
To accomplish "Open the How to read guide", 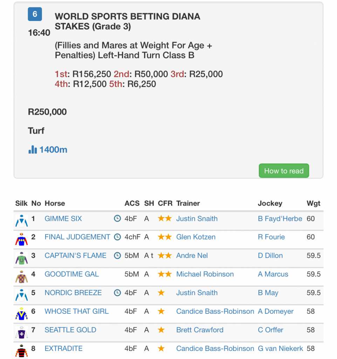I will coord(284,171).
